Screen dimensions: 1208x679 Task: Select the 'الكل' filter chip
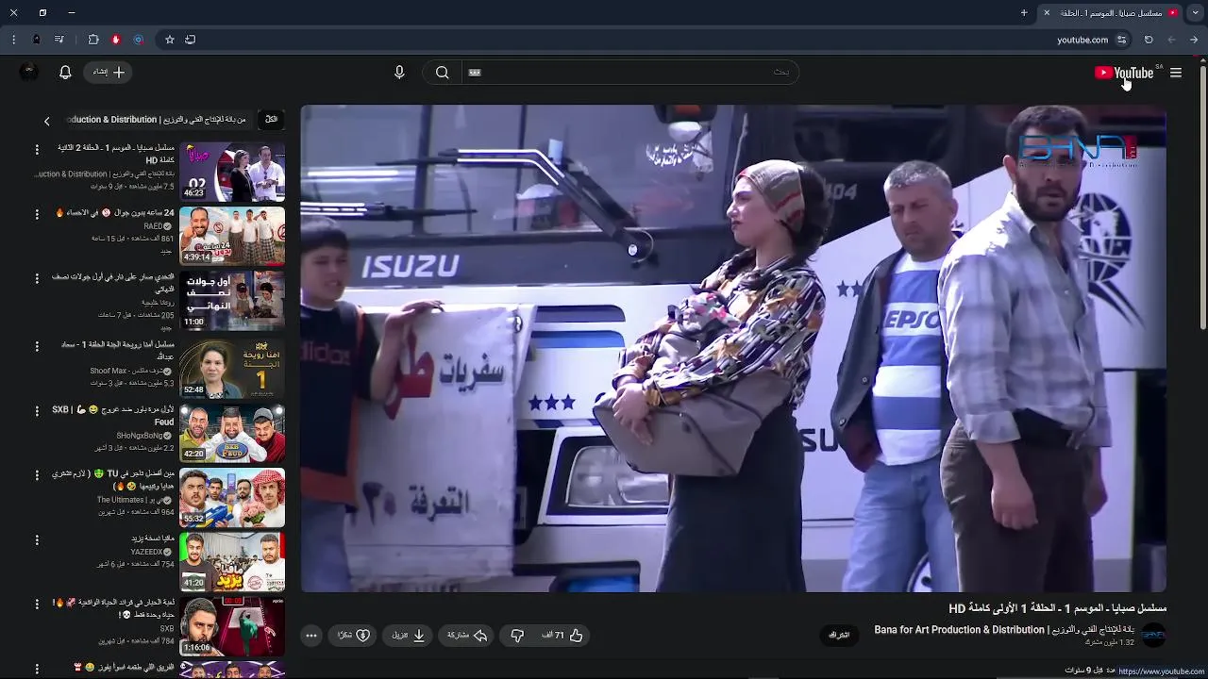272,120
